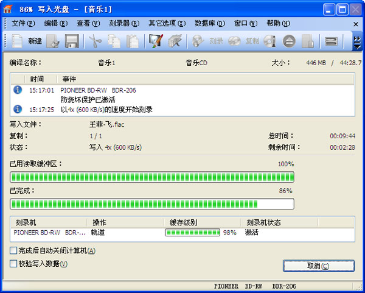Screen dimensions: 365x293
Task: Click the info icon for the 15:17:01 event
Action: click(18, 90)
